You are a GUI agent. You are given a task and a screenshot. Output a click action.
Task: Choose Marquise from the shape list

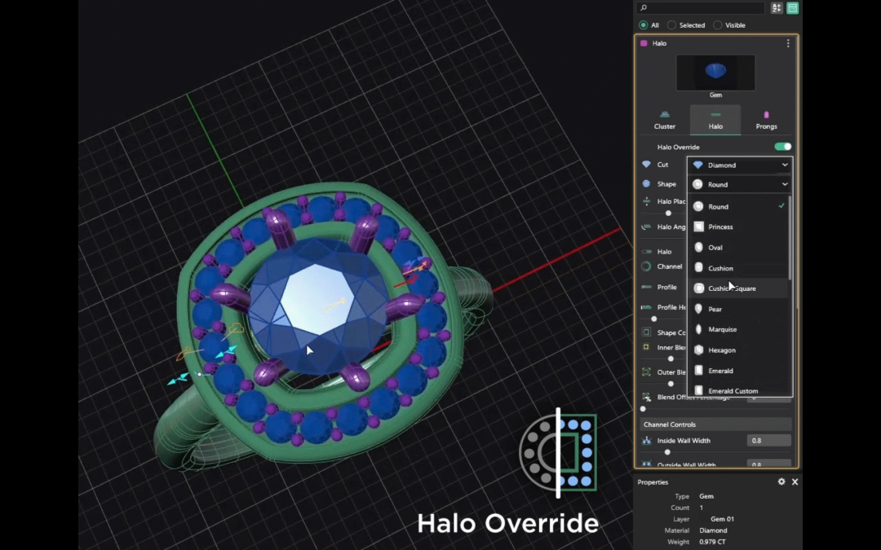pos(722,330)
